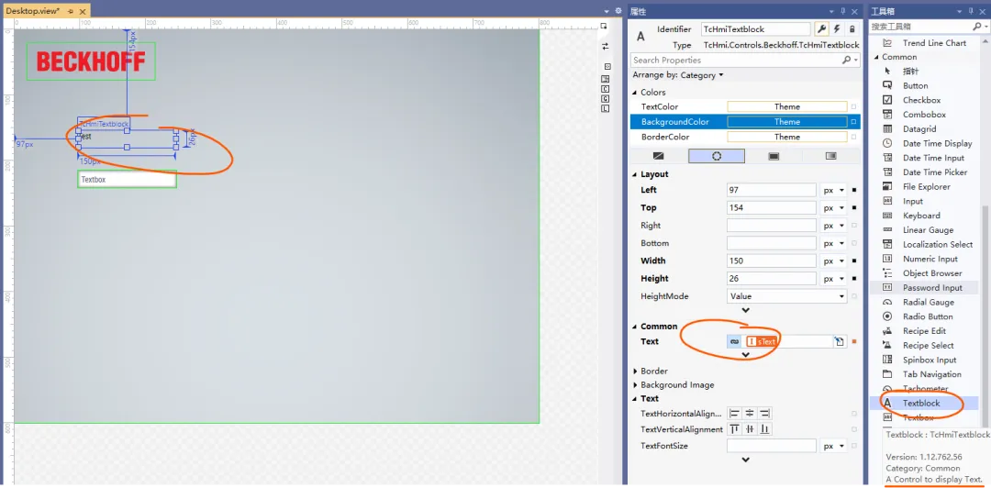The height and width of the screenshot is (488, 991).
Task: Collapse the Colors category
Action: 635,93
